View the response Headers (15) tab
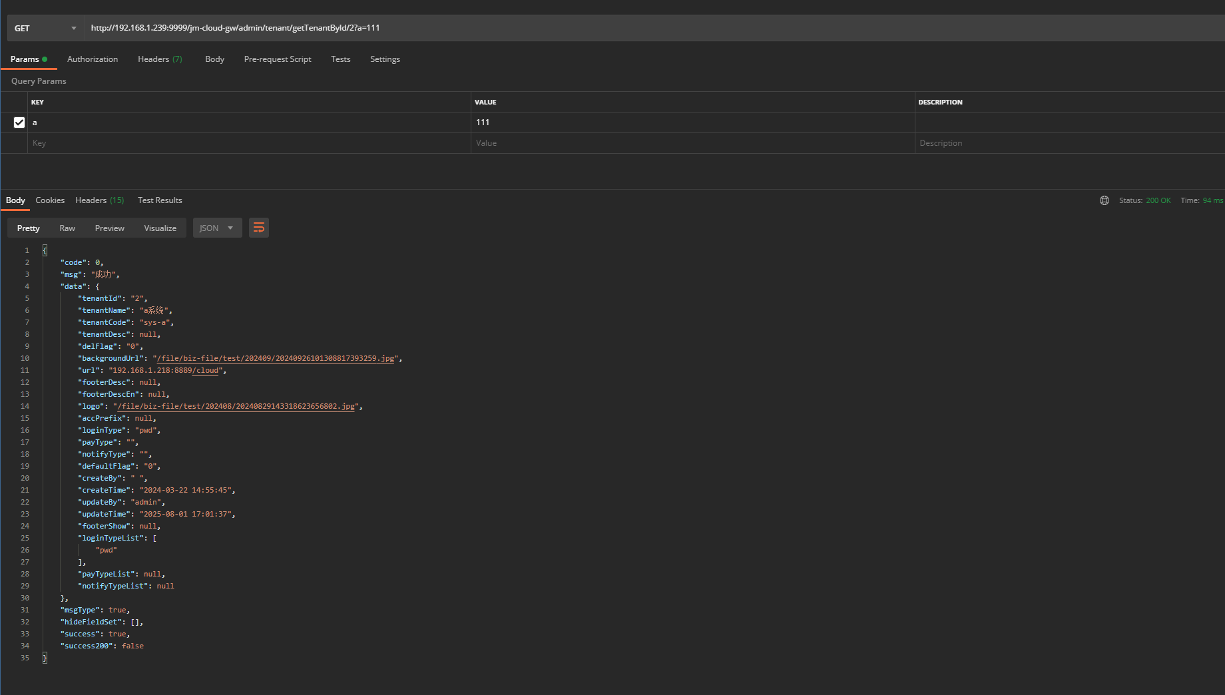The image size is (1225, 695). pyautogui.click(x=99, y=200)
